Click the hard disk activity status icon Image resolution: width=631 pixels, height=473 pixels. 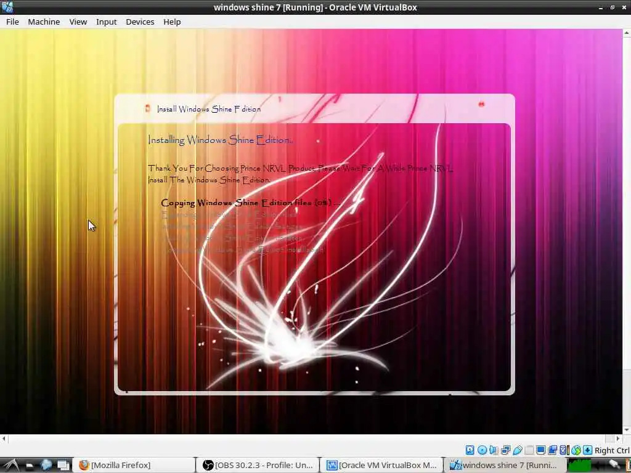[470, 450]
